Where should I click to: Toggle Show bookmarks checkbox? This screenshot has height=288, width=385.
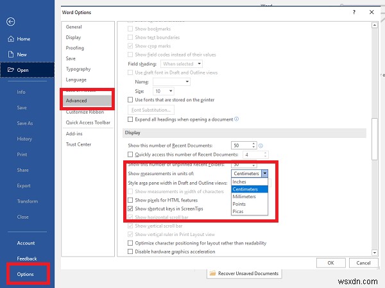click(x=130, y=29)
